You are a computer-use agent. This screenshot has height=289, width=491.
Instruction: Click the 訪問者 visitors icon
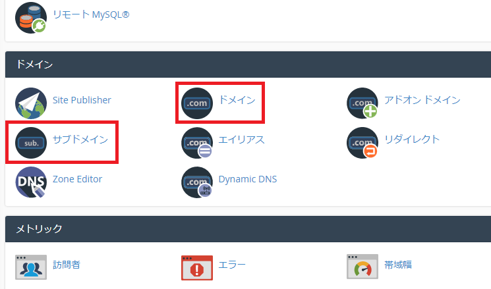tap(31, 267)
